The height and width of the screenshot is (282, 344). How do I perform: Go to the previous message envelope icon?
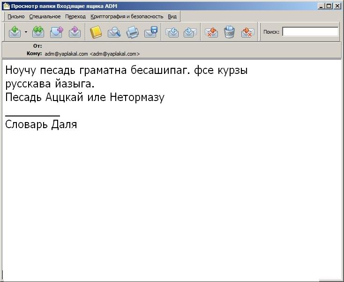[172, 32]
